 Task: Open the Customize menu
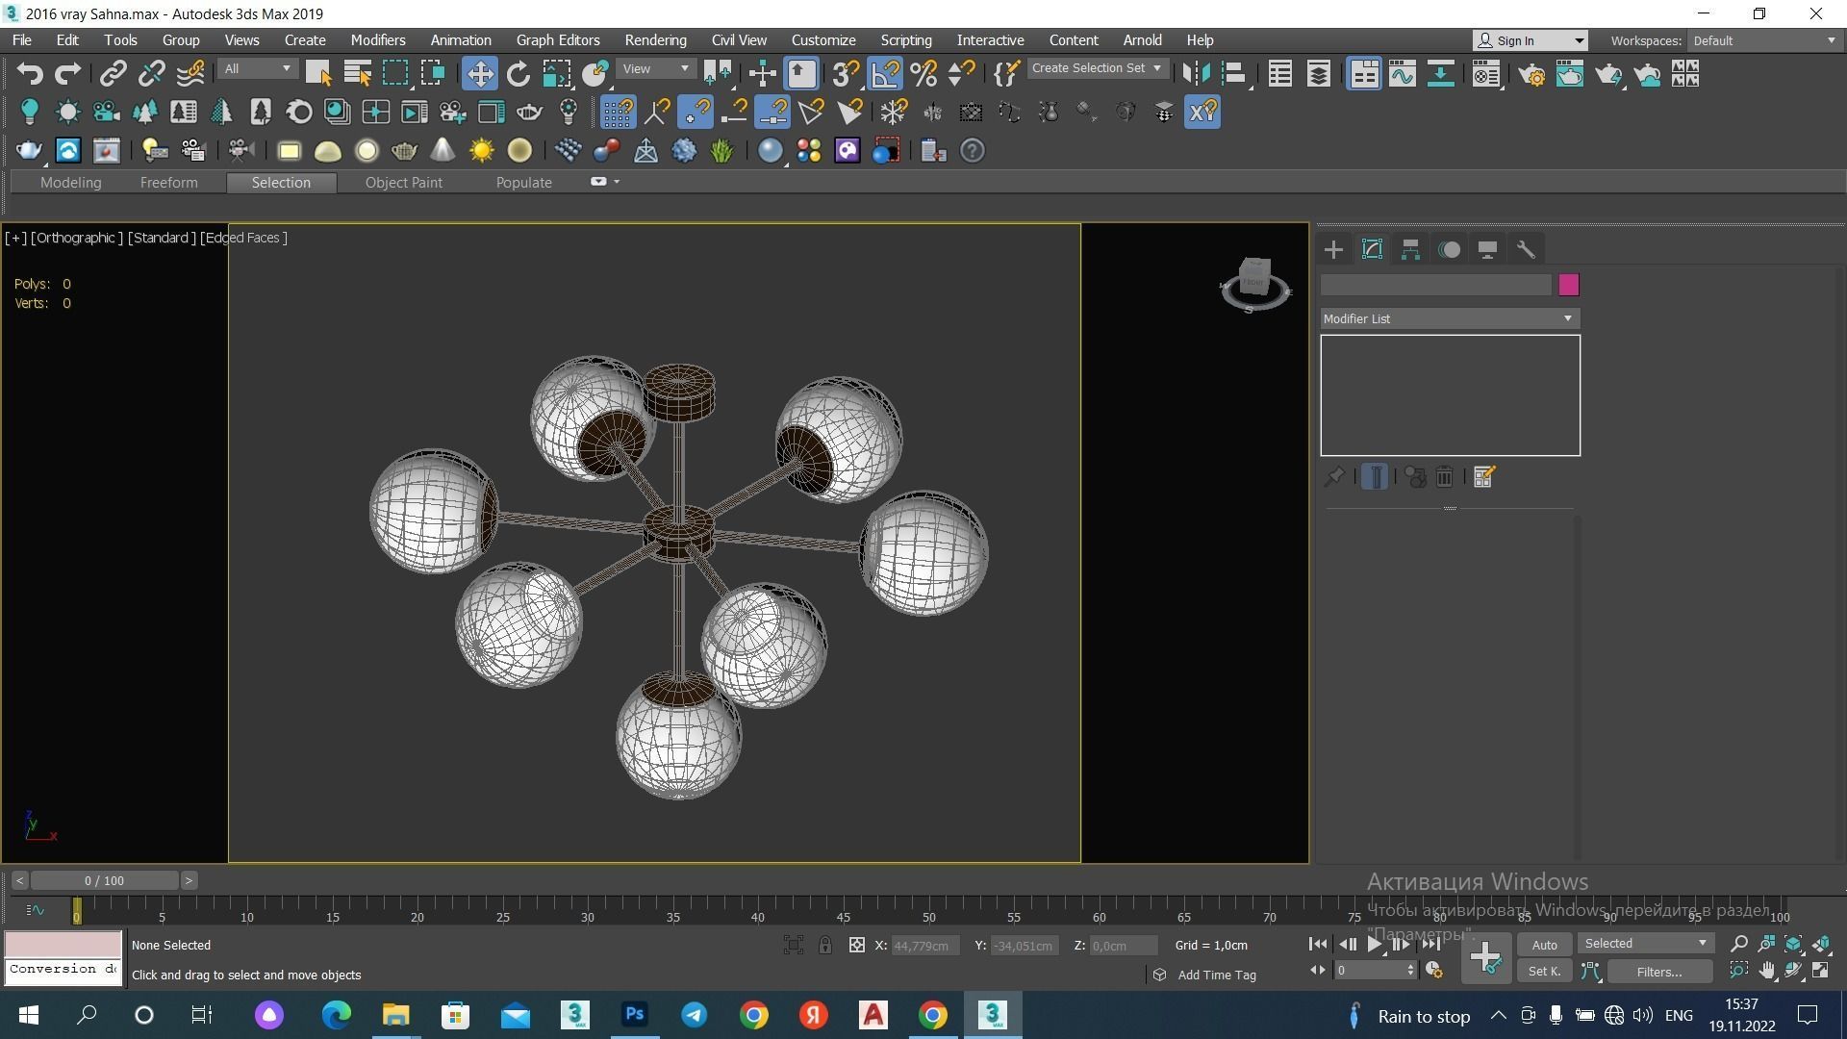coord(823,40)
